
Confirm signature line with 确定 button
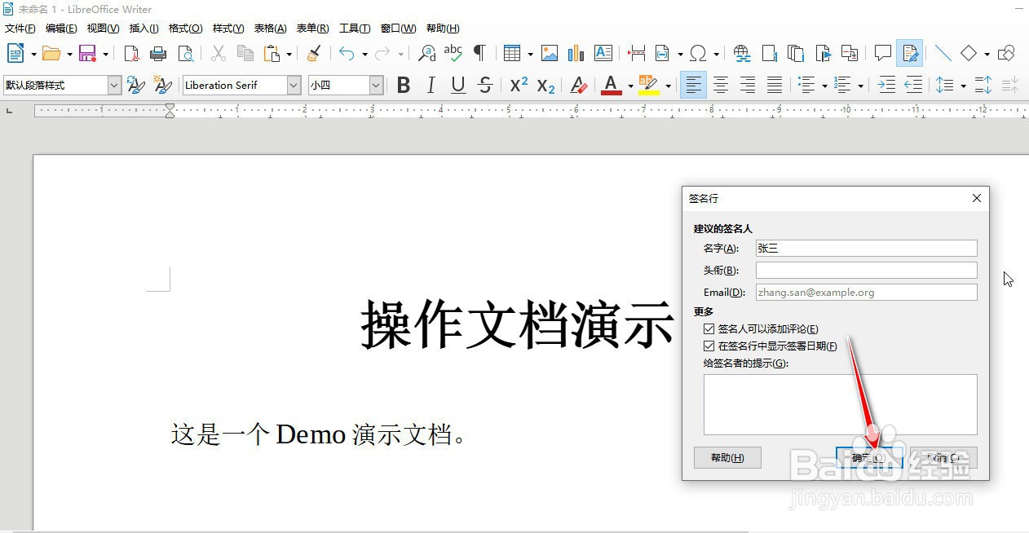pos(867,457)
